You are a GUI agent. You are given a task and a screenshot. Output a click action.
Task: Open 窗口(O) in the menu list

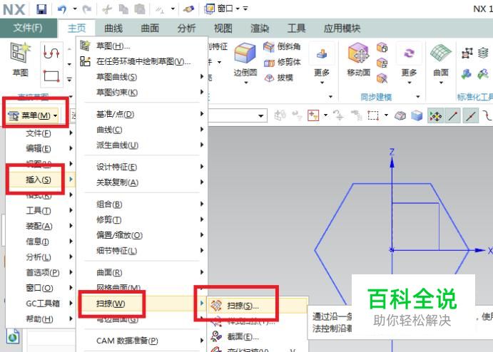40,288
